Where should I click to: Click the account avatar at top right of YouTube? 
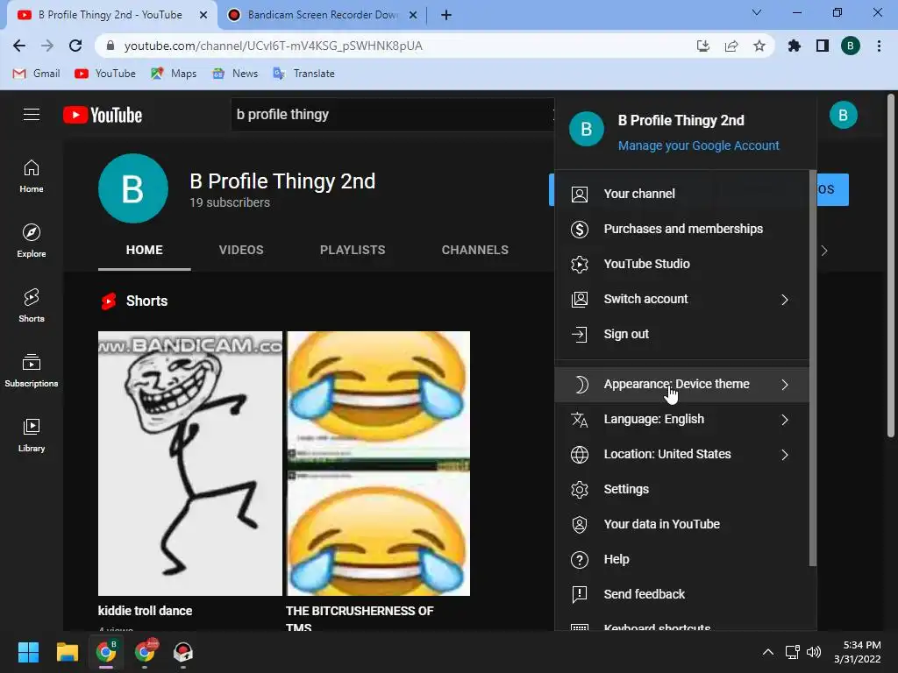[843, 115]
